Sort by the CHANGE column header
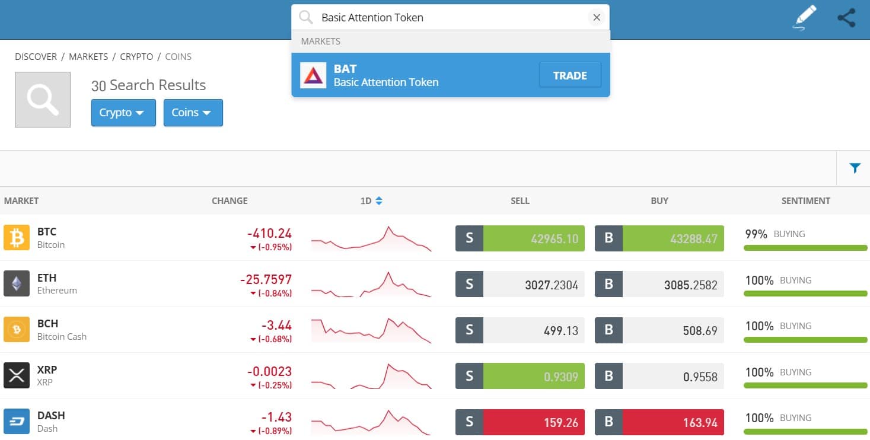Viewport: 870px width, 440px height. coord(230,201)
